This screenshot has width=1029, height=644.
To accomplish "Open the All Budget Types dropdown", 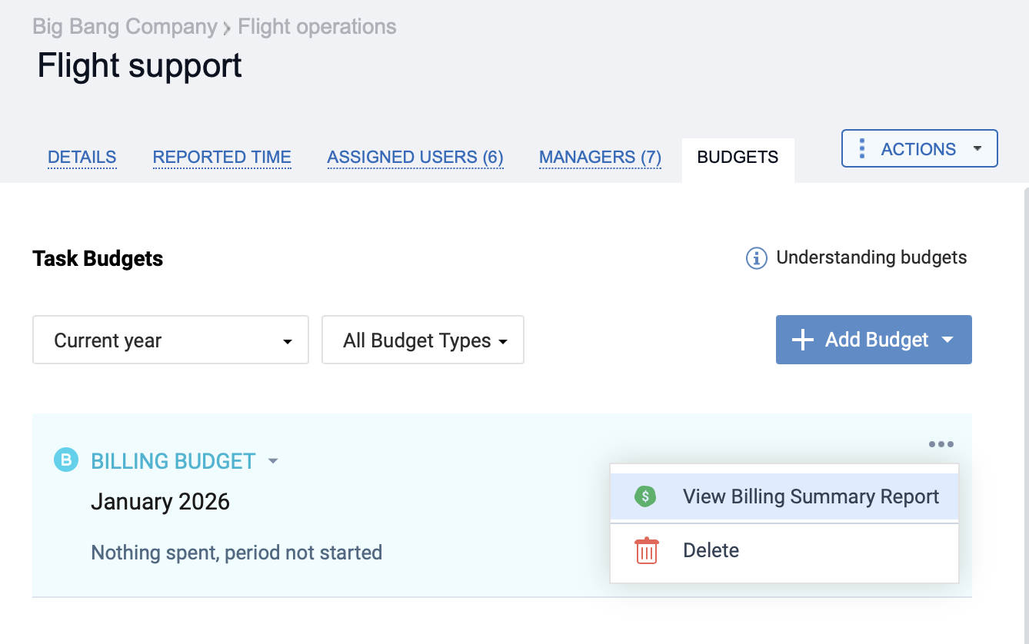I will coord(422,340).
